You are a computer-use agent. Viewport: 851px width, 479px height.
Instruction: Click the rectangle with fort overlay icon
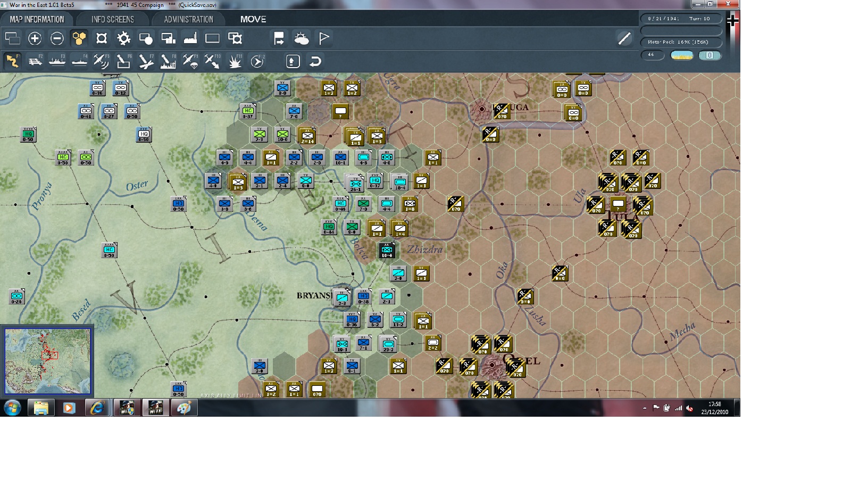(x=235, y=38)
